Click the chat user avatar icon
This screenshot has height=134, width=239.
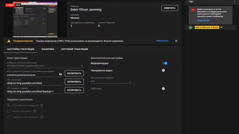click(190, 27)
